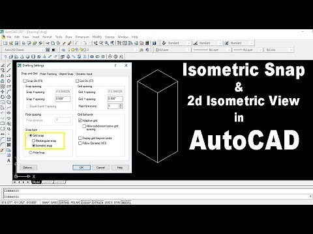This screenshot has height=234, width=313.
Task: Enable the Grid On (F7) checkbox
Action: (x=77, y=81)
